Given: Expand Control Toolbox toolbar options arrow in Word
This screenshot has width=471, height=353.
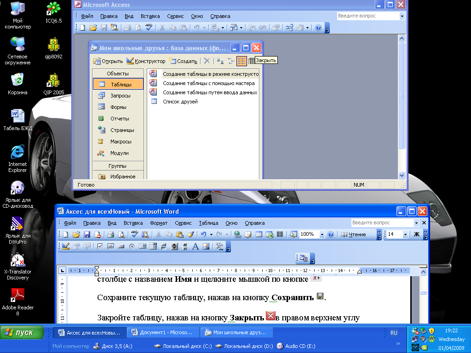Looking at the screenshot, I should [229, 247].
